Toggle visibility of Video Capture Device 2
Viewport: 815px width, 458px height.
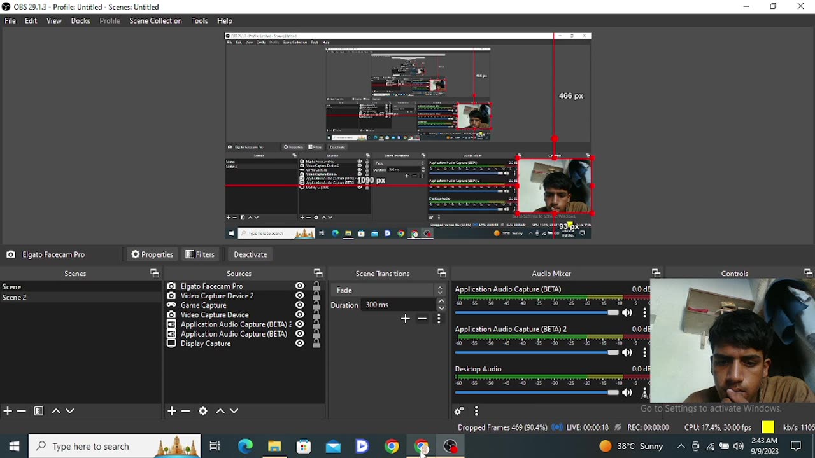(x=299, y=296)
